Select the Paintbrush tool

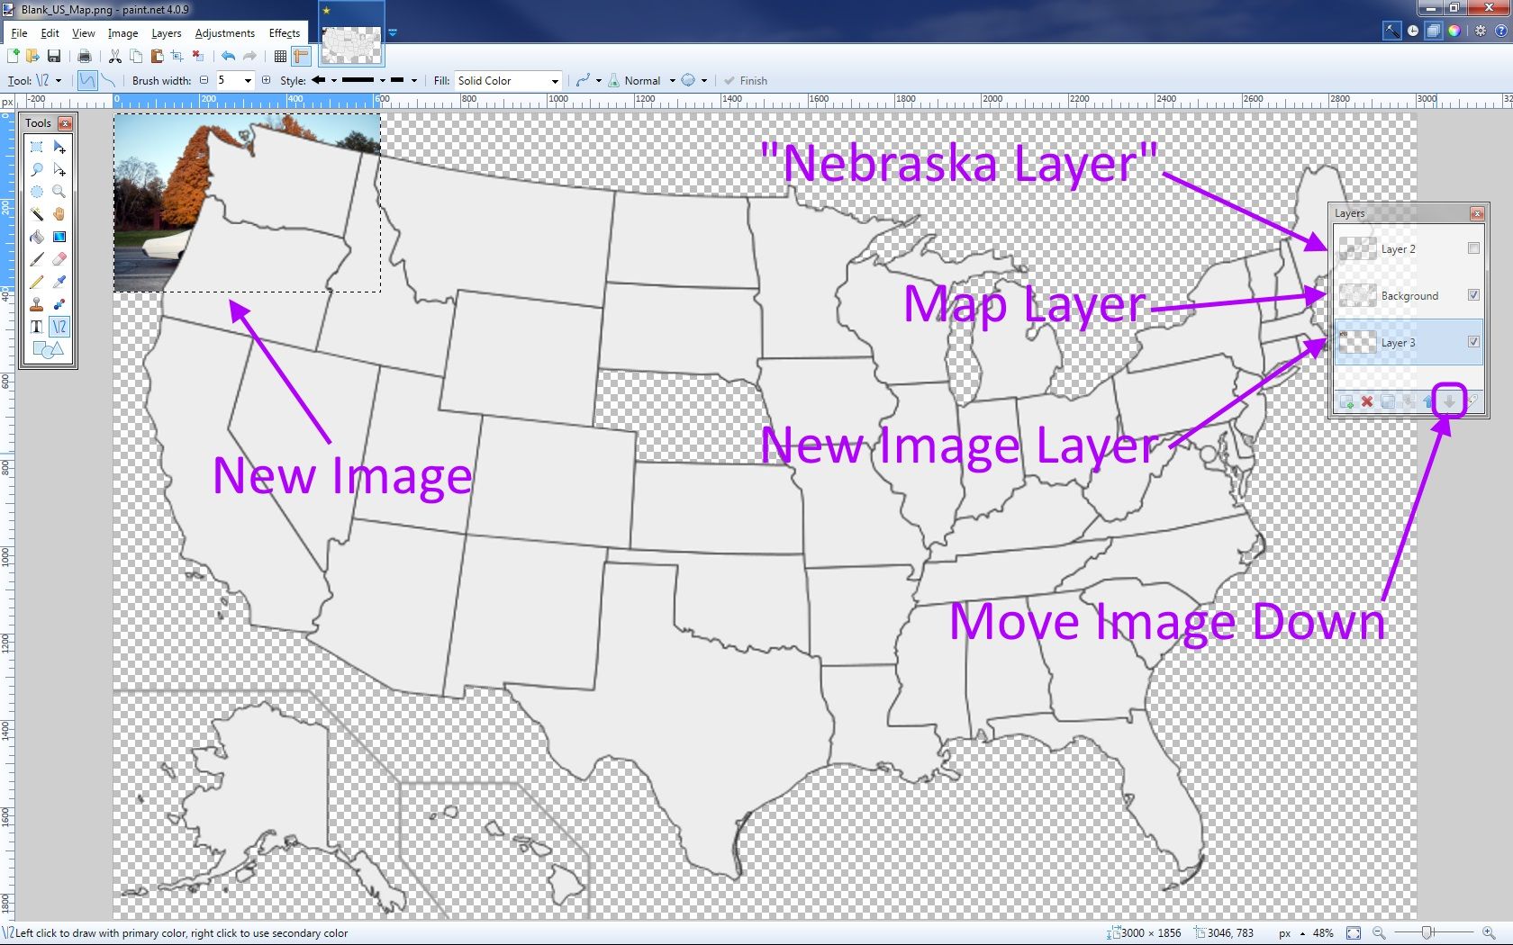[x=37, y=258]
